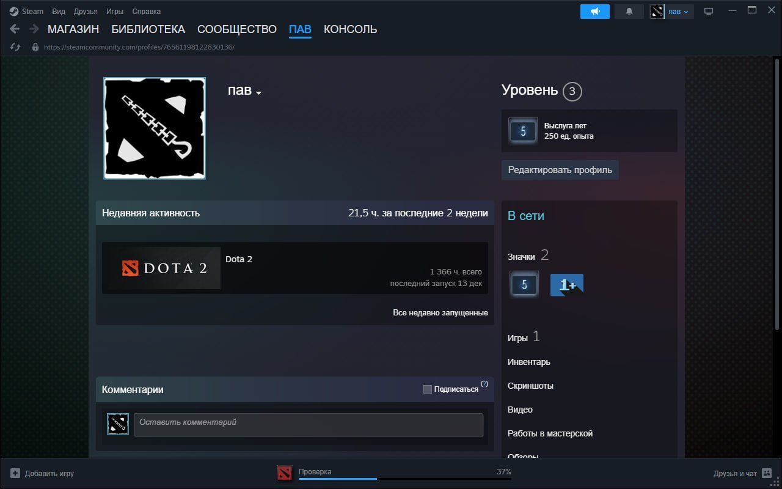Go back using the back arrow

point(13,29)
